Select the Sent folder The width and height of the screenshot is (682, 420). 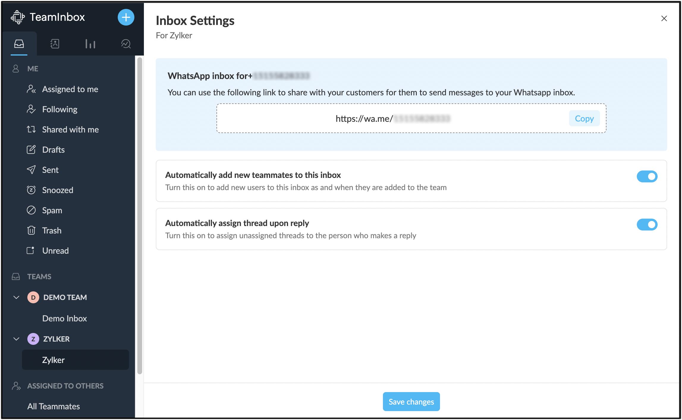tap(50, 170)
